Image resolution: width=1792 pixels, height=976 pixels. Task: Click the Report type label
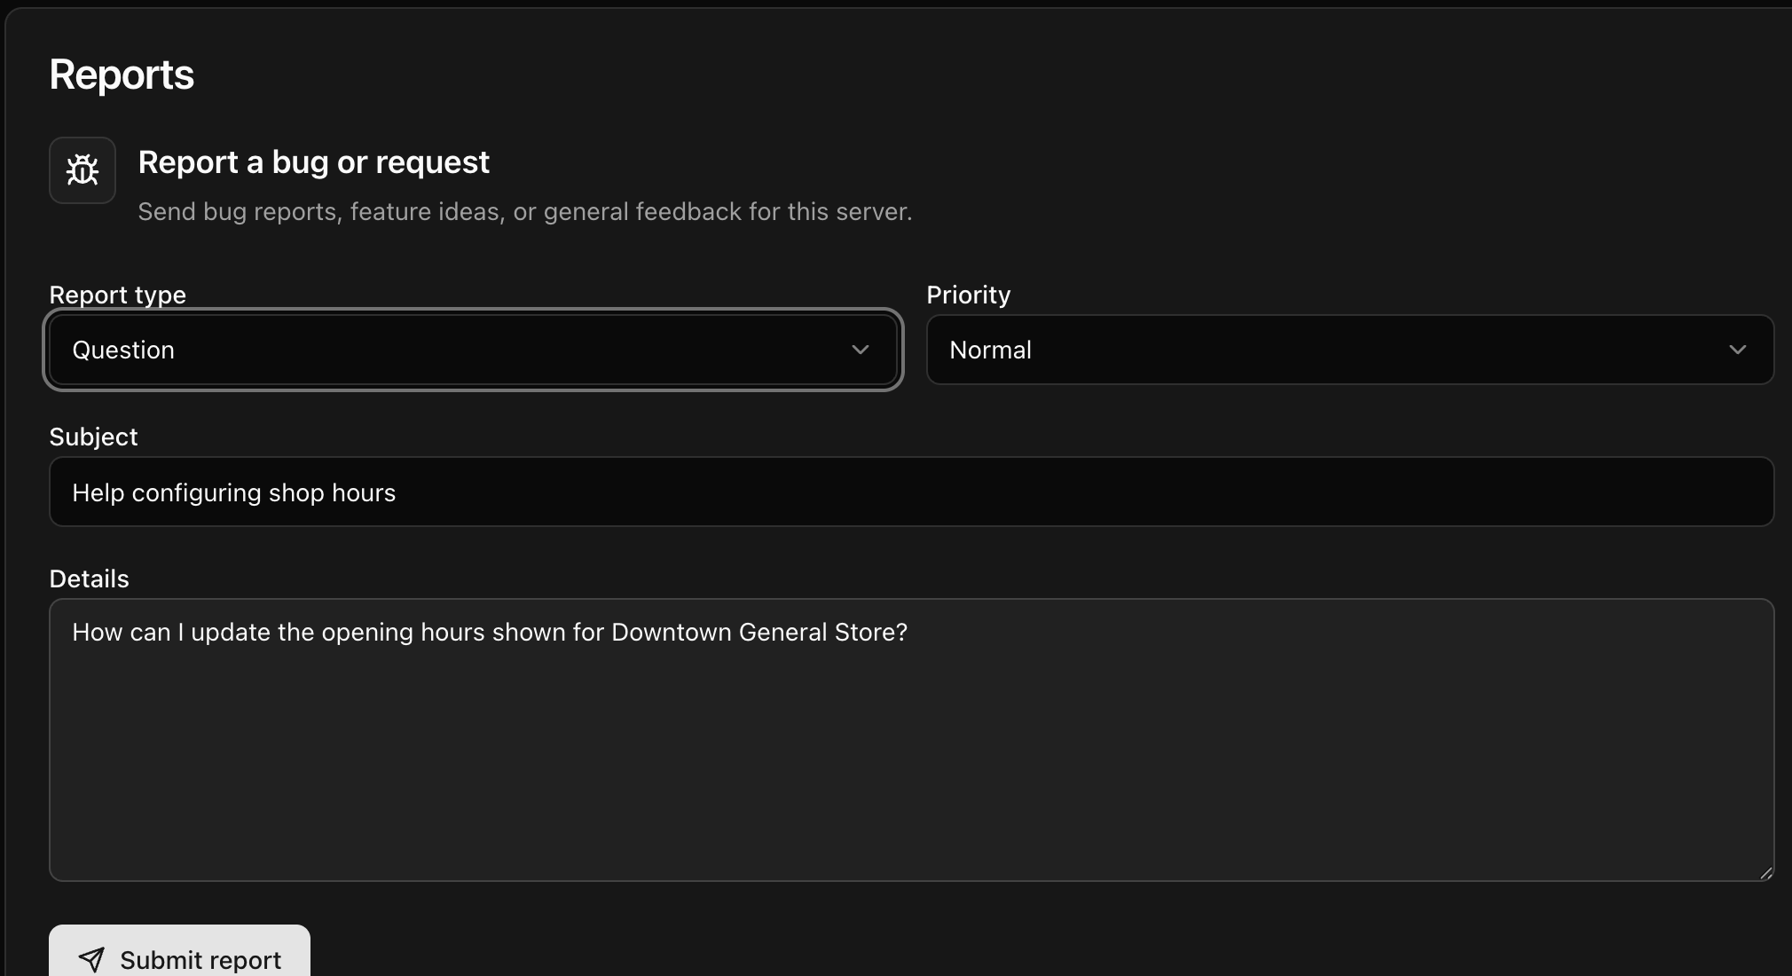[x=117, y=295]
